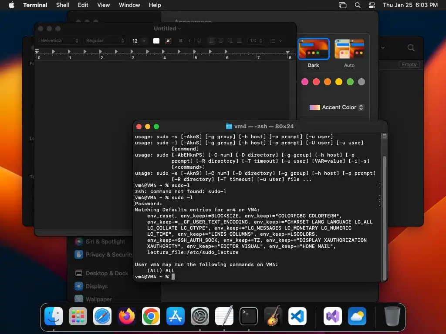The image size is (446, 334).
Task: Align text left in TextEdit
Action: (211, 41)
